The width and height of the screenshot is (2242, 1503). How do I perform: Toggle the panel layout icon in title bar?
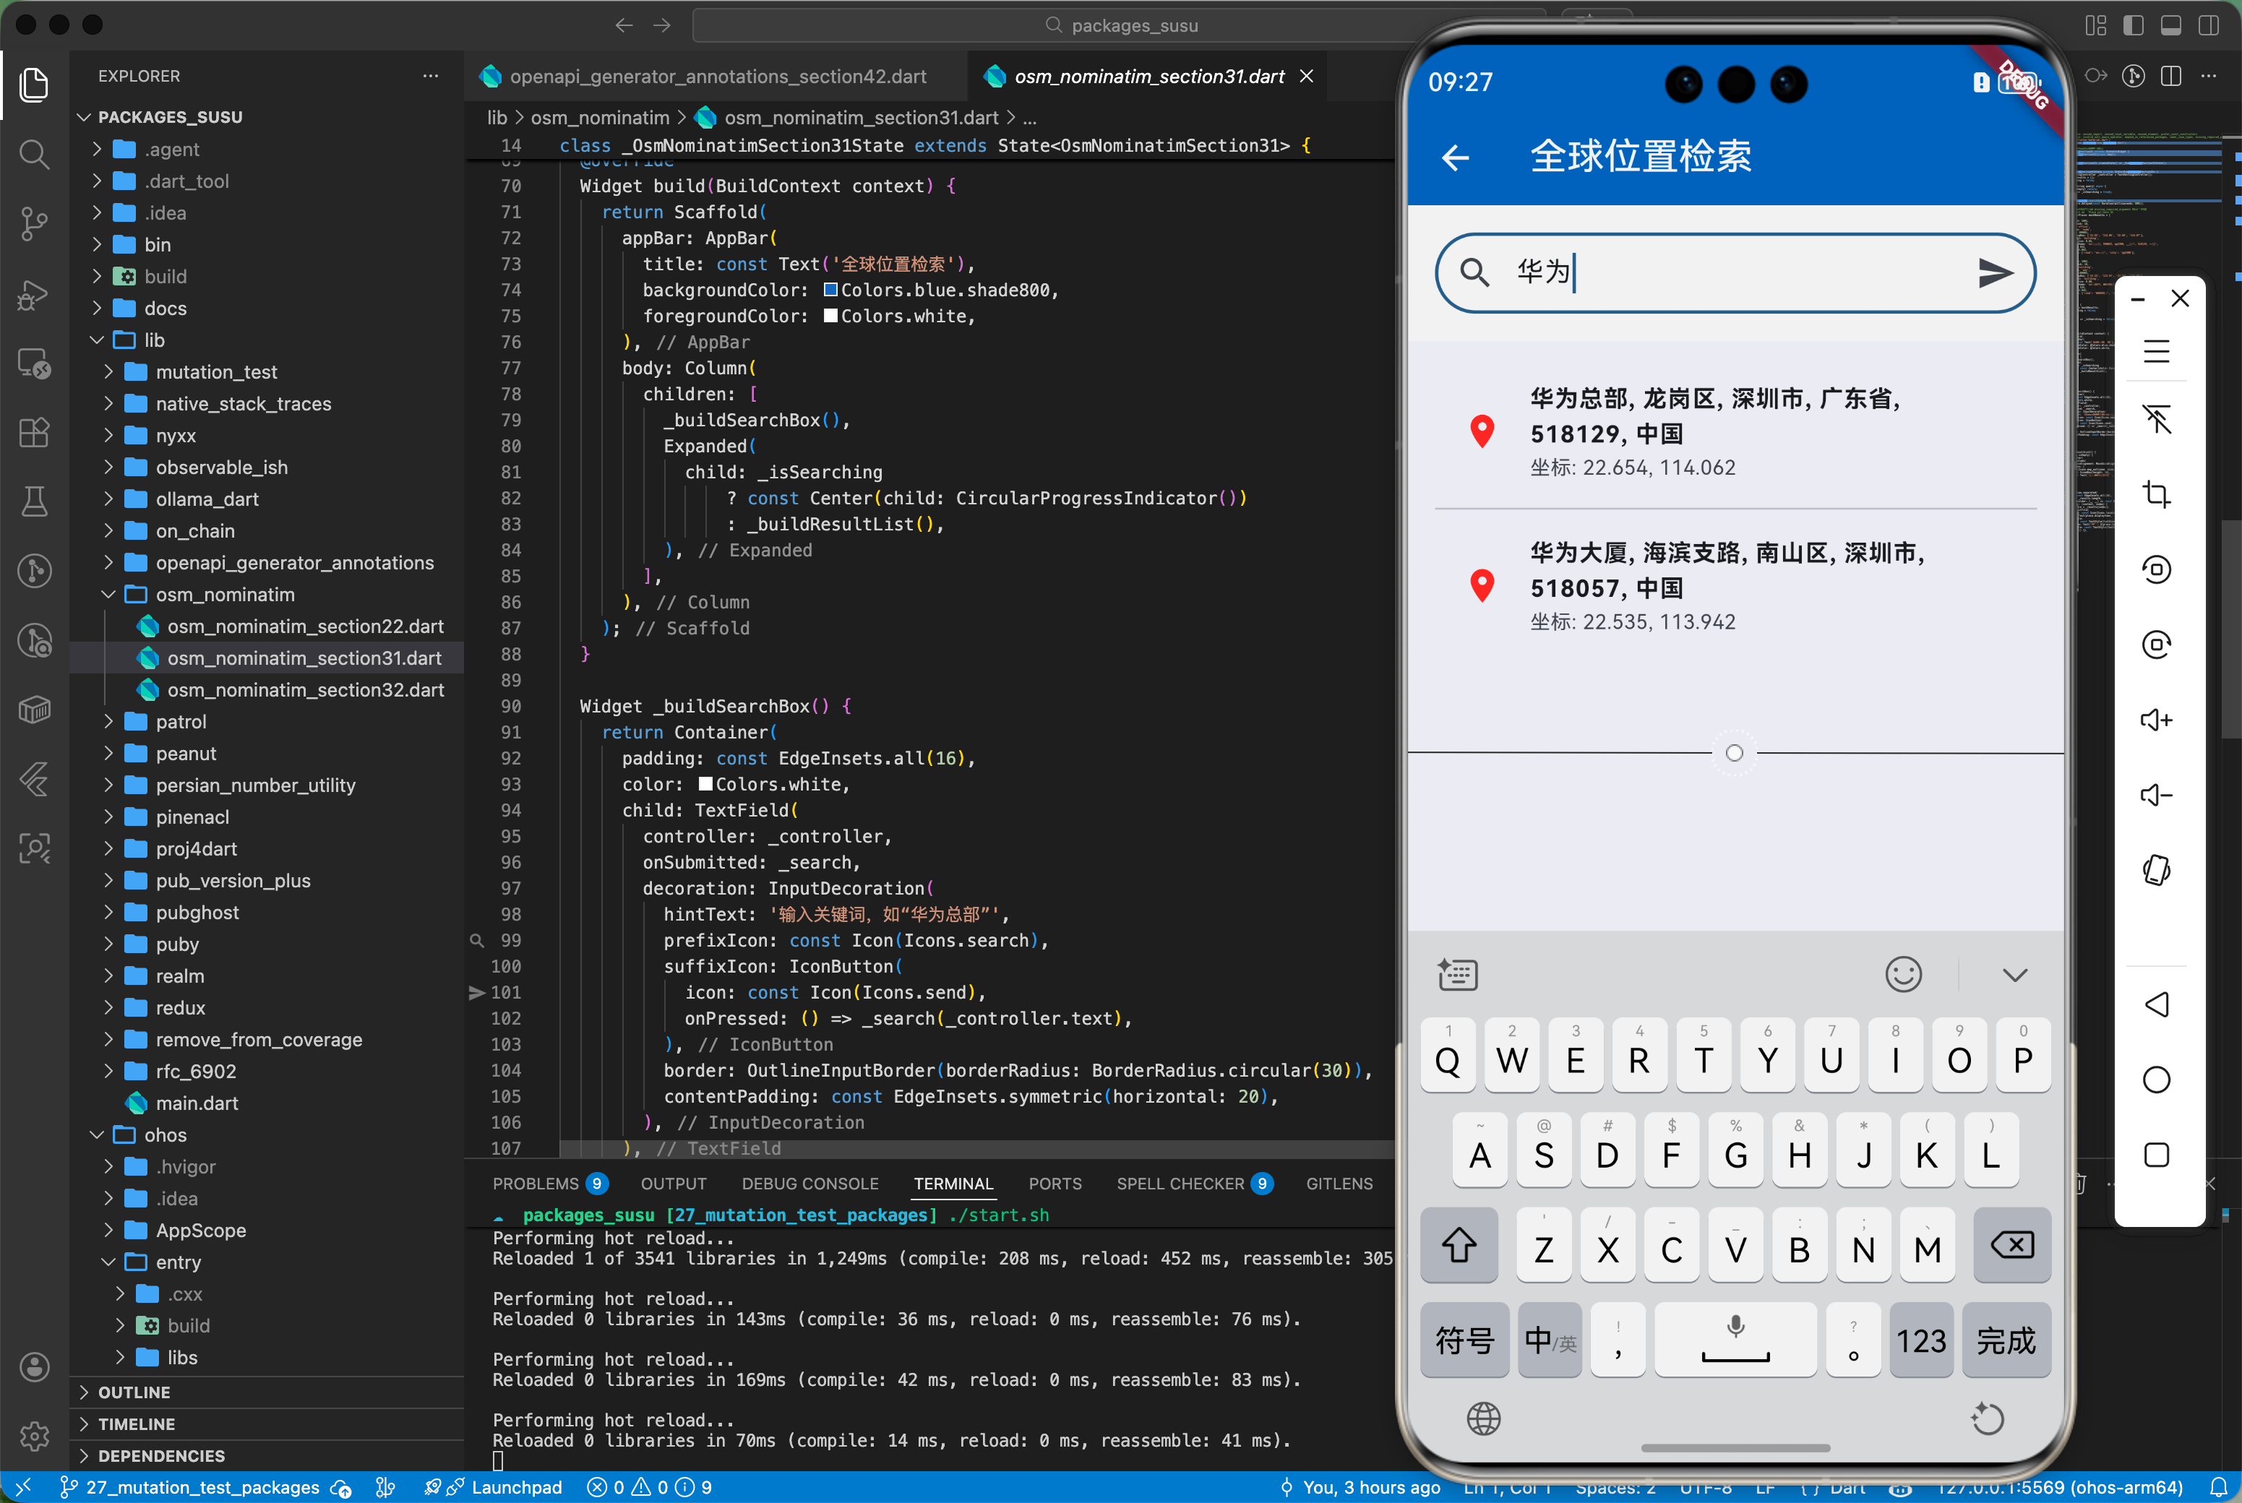click(x=2171, y=25)
